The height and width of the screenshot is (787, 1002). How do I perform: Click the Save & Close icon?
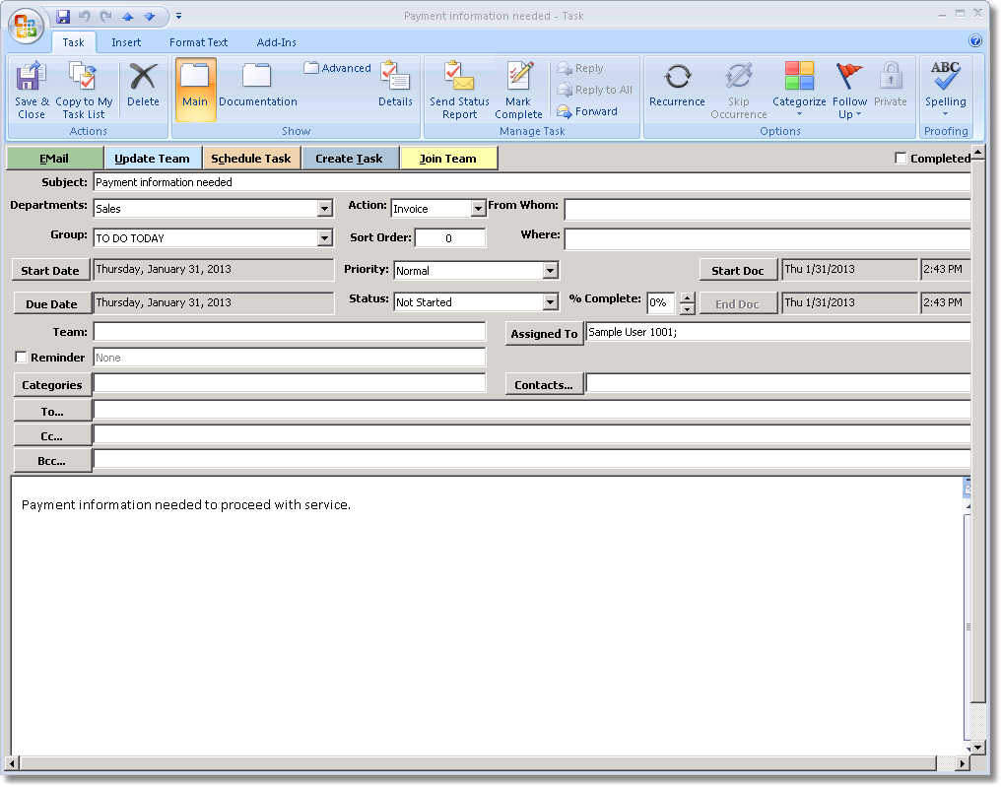[x=32, y=77]
